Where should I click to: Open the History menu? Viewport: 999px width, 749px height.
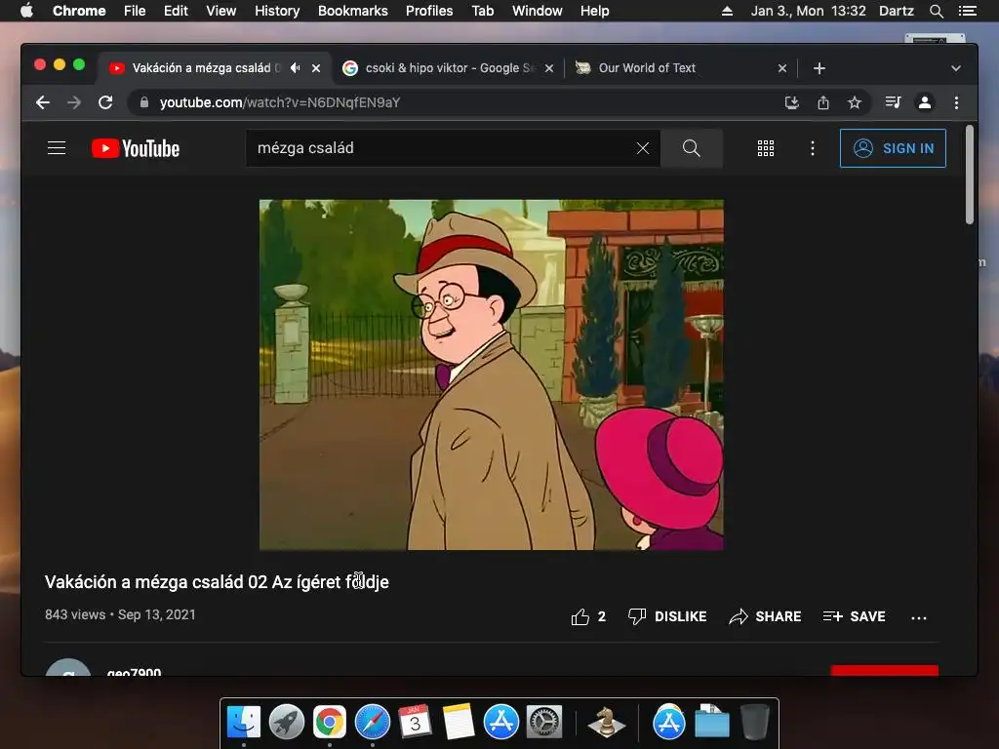(x=277, y=11)
